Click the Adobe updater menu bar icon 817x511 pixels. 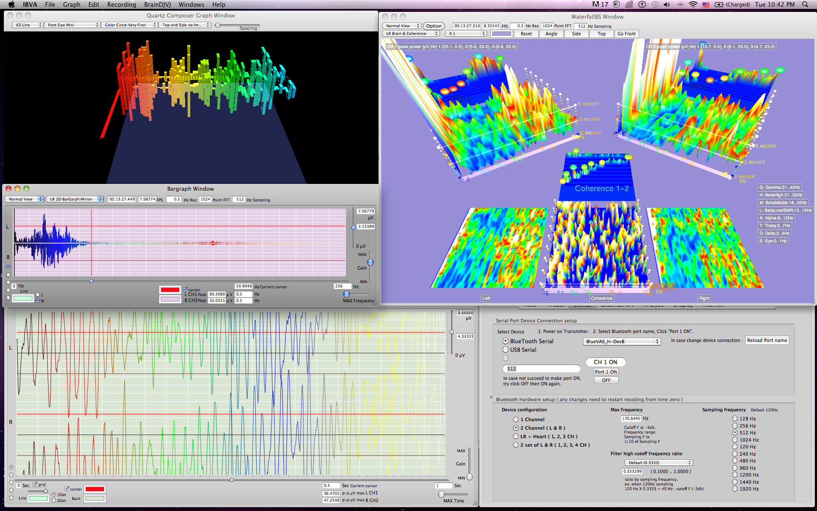[x=600, y=5]
